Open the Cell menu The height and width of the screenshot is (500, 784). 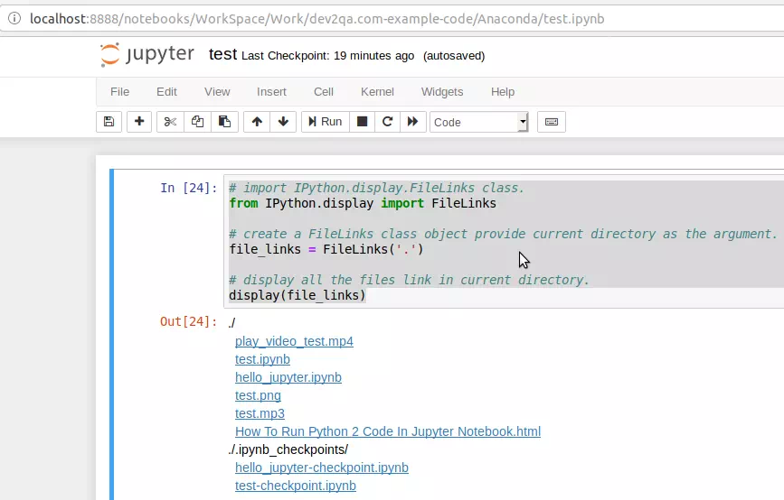coord(324,92)
